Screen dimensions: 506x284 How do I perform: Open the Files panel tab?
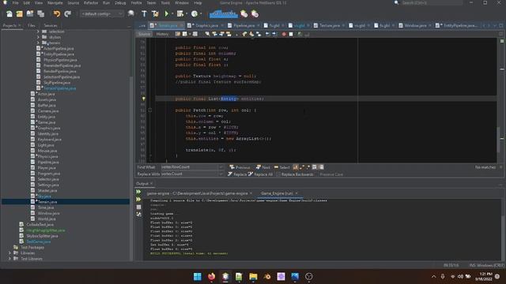tap(32, 25)
